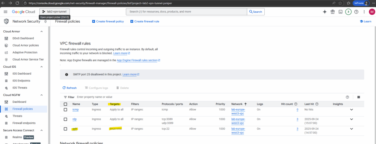Open the account avatar M
The image size is (376, 144).
[x=372, y=12]
